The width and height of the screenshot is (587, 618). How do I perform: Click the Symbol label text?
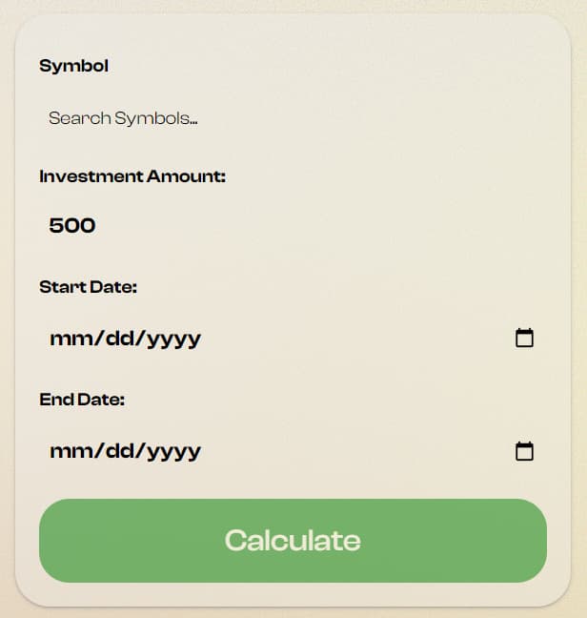point(73,66)
